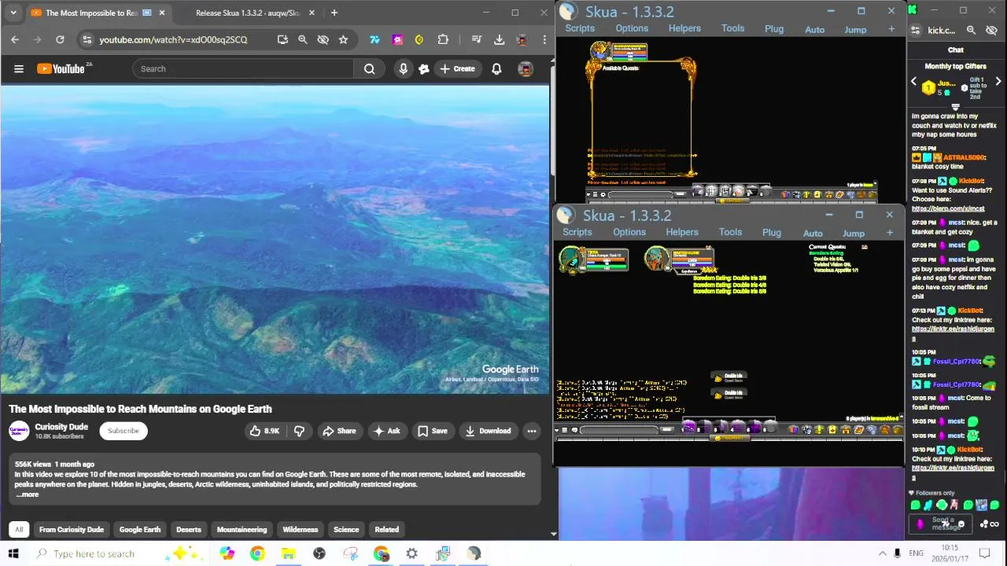Image resolution: width=1007 pixels, height=566 pixels.
Task: Open Chrome downloads icon
Action: [x=499, y=39]
